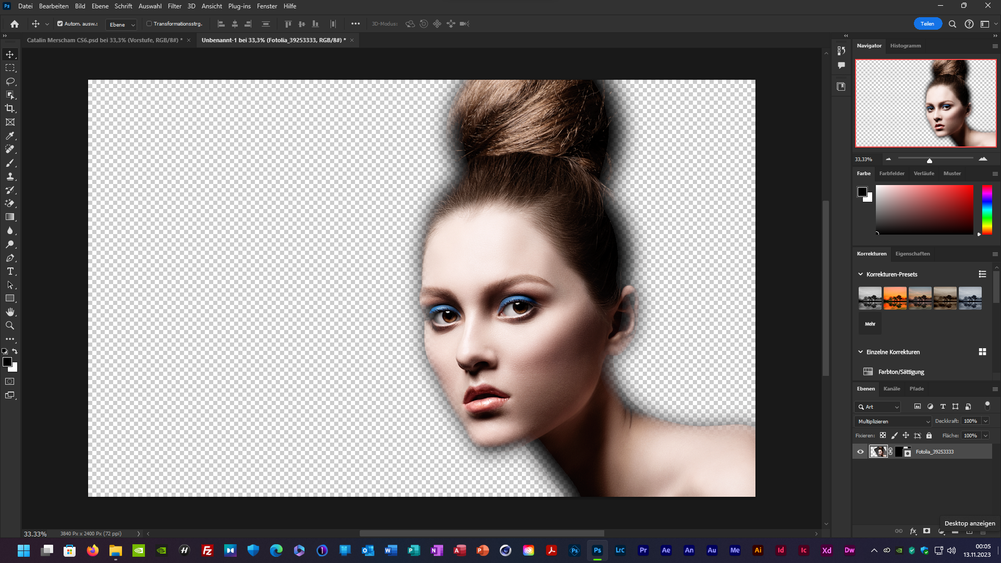This screenshot has width=1001, height=563.
Task: Enable the Transformationsstrg. checkbox
Action: tap(149, 23)
